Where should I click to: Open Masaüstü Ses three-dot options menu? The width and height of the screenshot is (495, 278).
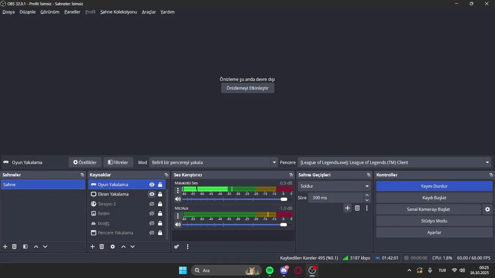coord(178,190)
